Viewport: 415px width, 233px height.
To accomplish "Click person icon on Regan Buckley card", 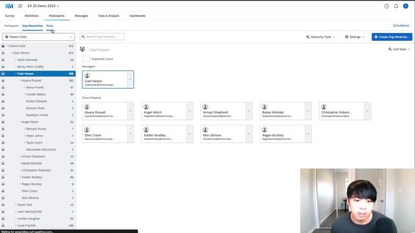I will coord(265,129).
